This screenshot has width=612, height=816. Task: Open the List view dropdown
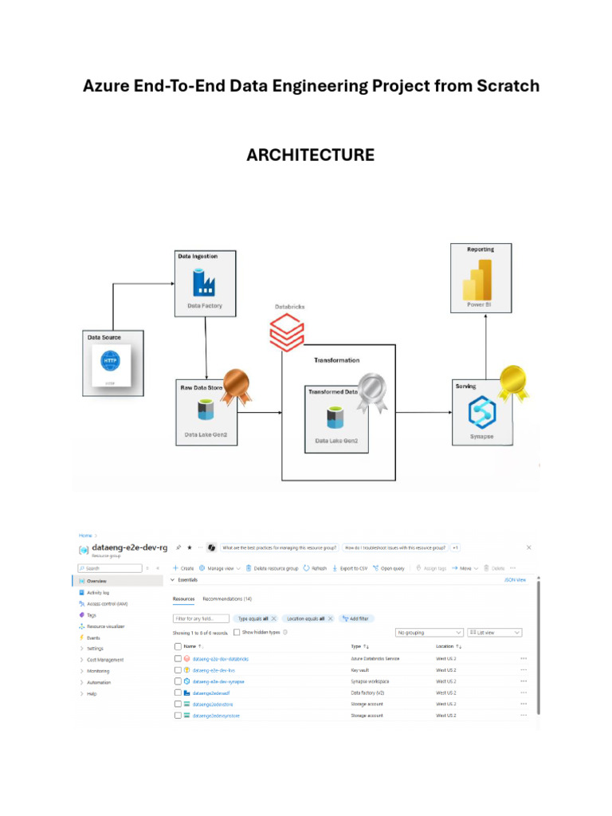pos(494,632)
